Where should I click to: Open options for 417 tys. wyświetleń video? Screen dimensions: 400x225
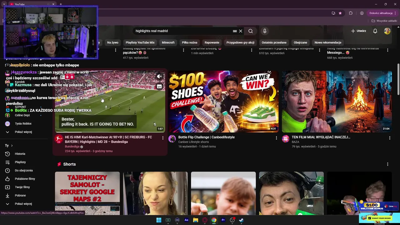116,50
